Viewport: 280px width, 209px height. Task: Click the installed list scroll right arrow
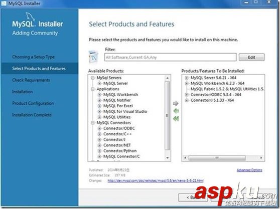coord(261,158)
